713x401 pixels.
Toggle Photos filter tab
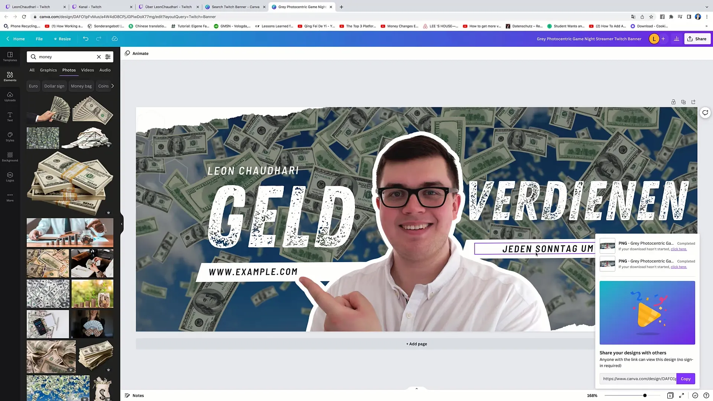[x=69, y=70]
